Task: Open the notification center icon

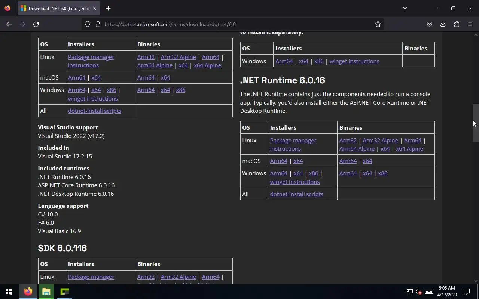Action: pos(467,292)
